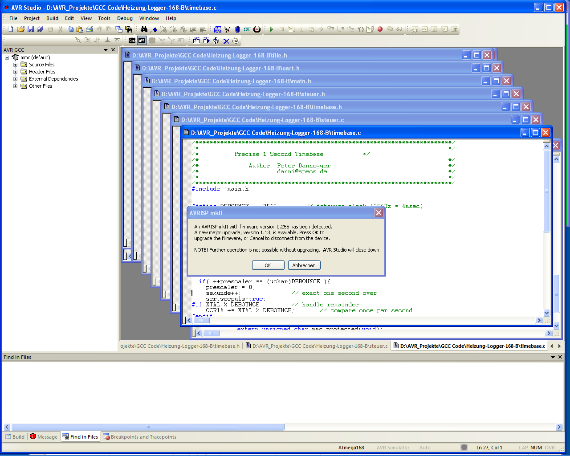Viewport: 570px width, 456px height.
Task: Select the timebase.h document tab
Action: [x=180, y=346]
